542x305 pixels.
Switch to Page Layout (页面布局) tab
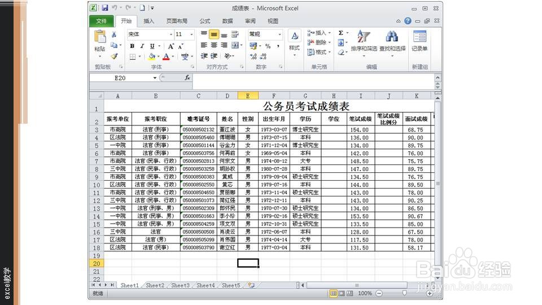tap(177, 21)
